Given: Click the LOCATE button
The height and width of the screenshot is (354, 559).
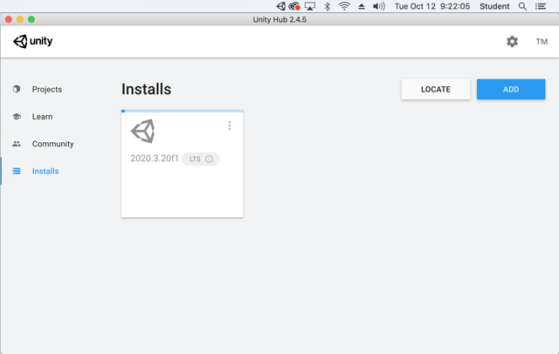Looking at the screenshot, I should tap(436, 89).
